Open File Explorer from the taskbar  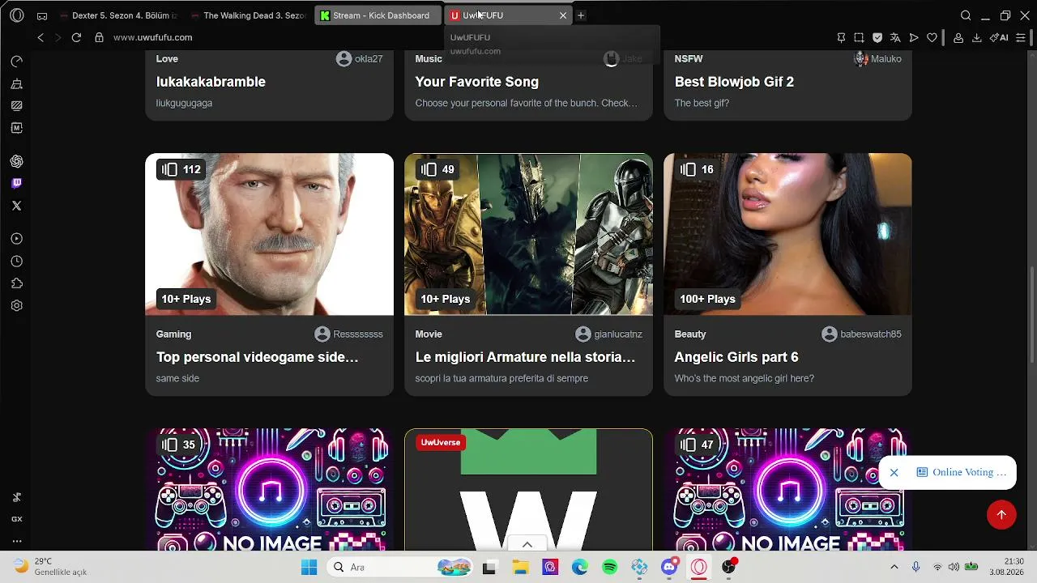pyautogui.click(x=520, y=568)
